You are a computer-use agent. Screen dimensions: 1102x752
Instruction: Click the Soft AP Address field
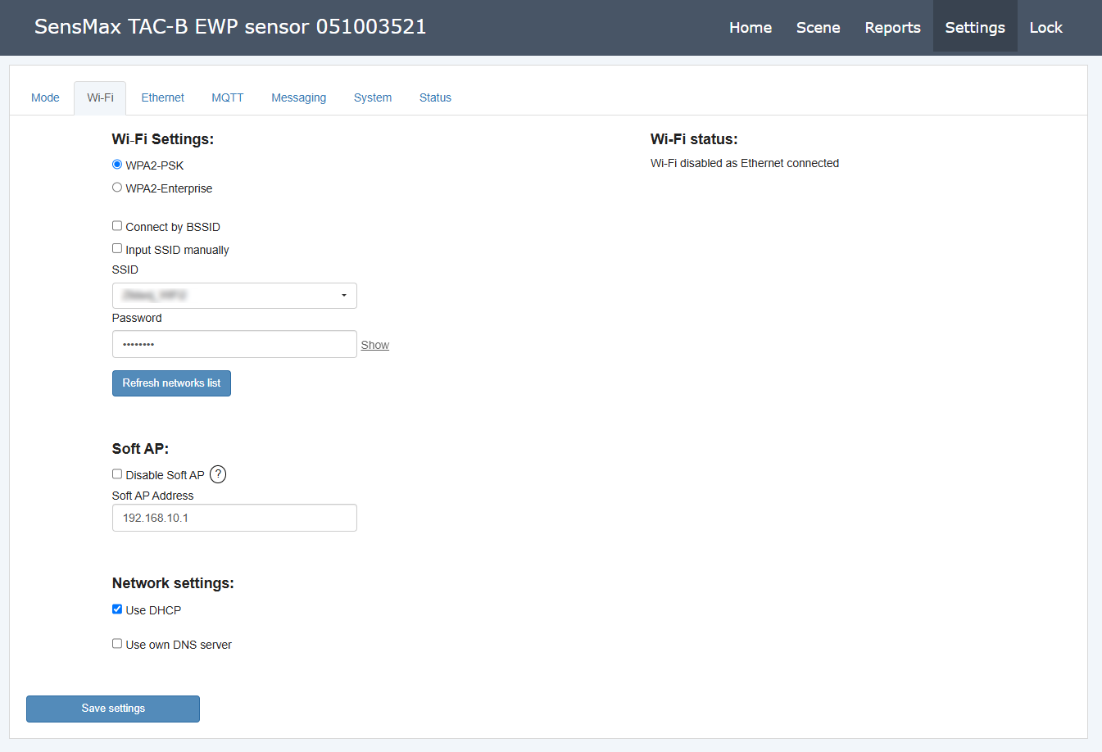pyautogui.click(x=234, y=518)
